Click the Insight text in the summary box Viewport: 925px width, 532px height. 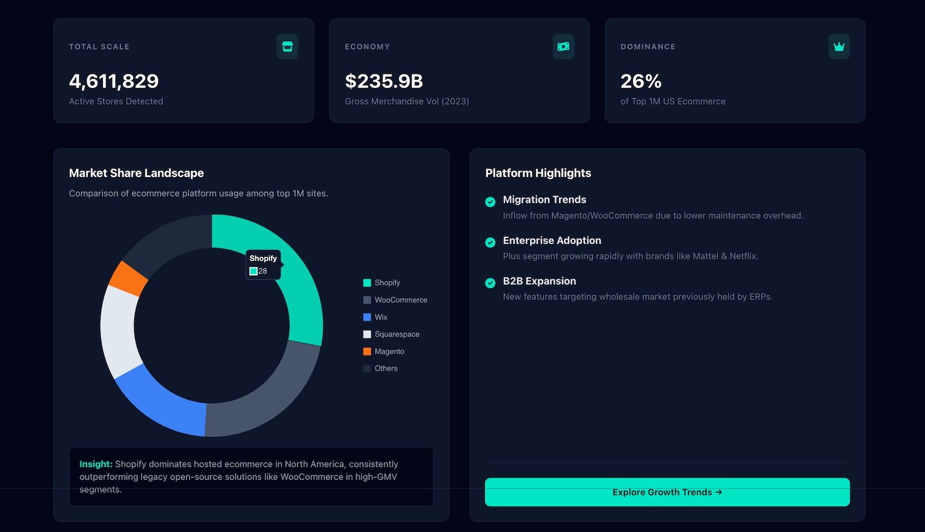tap(95, 464)
